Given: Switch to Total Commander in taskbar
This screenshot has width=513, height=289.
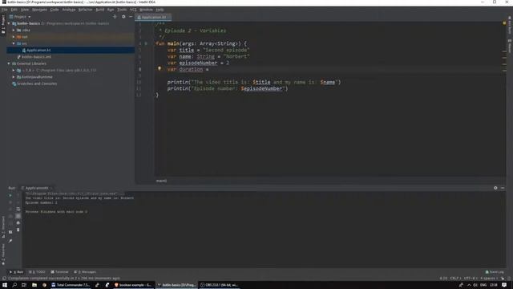Looking at the screenshot, I should click(71, 285).
